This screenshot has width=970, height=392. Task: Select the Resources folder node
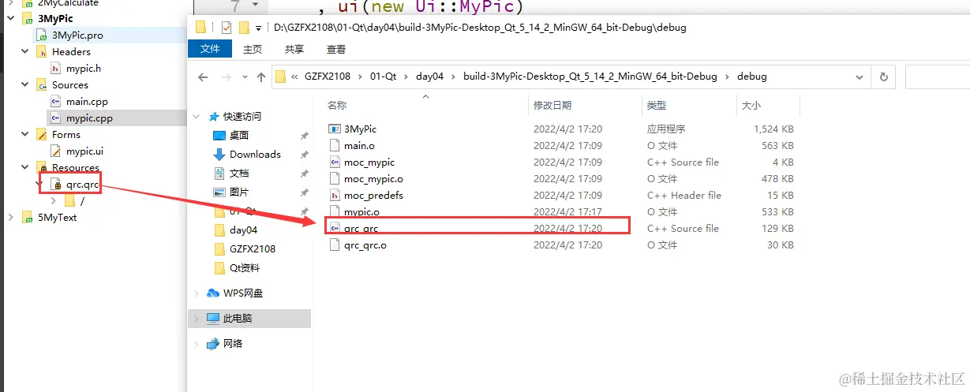[76, 168]
